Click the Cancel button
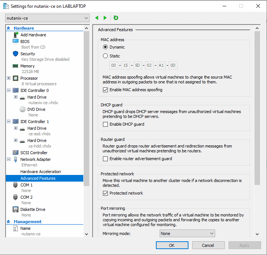 (x=208, y=245)
